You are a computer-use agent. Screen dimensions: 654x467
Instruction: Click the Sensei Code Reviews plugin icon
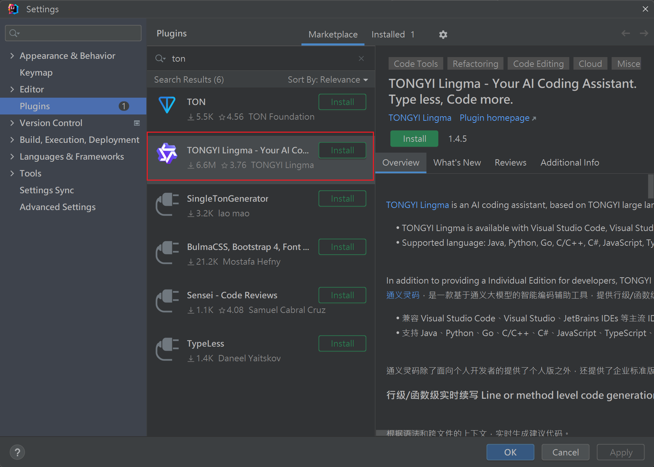167,301
